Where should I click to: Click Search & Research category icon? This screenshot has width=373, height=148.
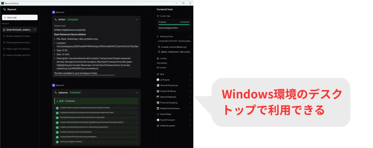point(158,97)
